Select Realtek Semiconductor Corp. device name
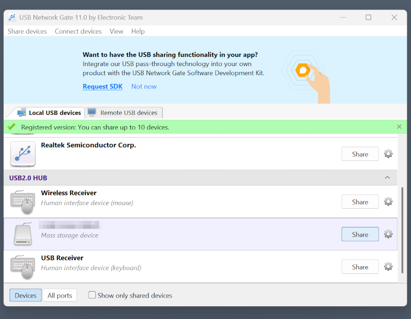The width and height of the screenshot is (411, 319). coord(89,145)
